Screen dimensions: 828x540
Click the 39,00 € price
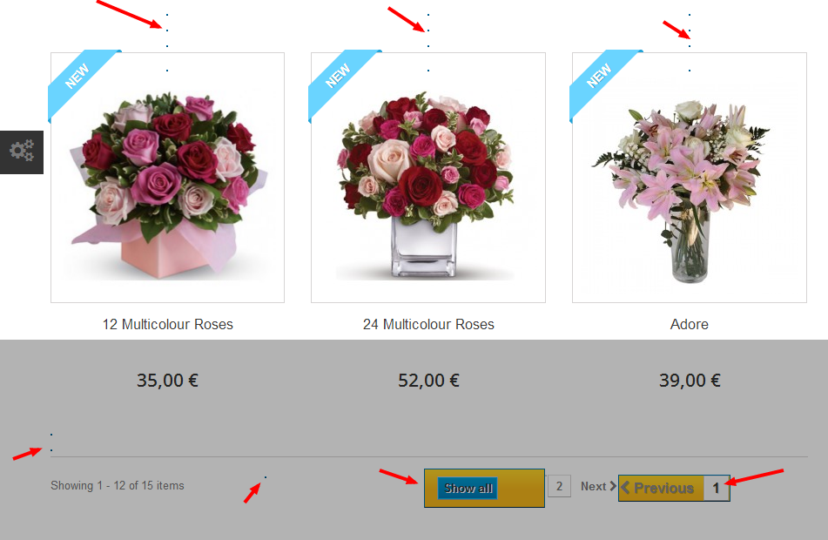(x=689, y=381)
